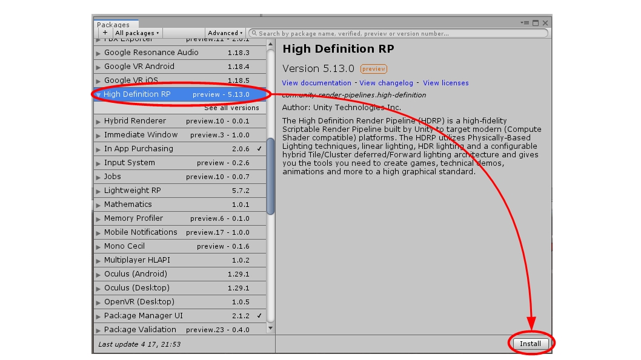Image resolution: width=641 pixels, height=360 pixels.
Task: Select the Mobile Notifications package name
Action: point(141,232)
